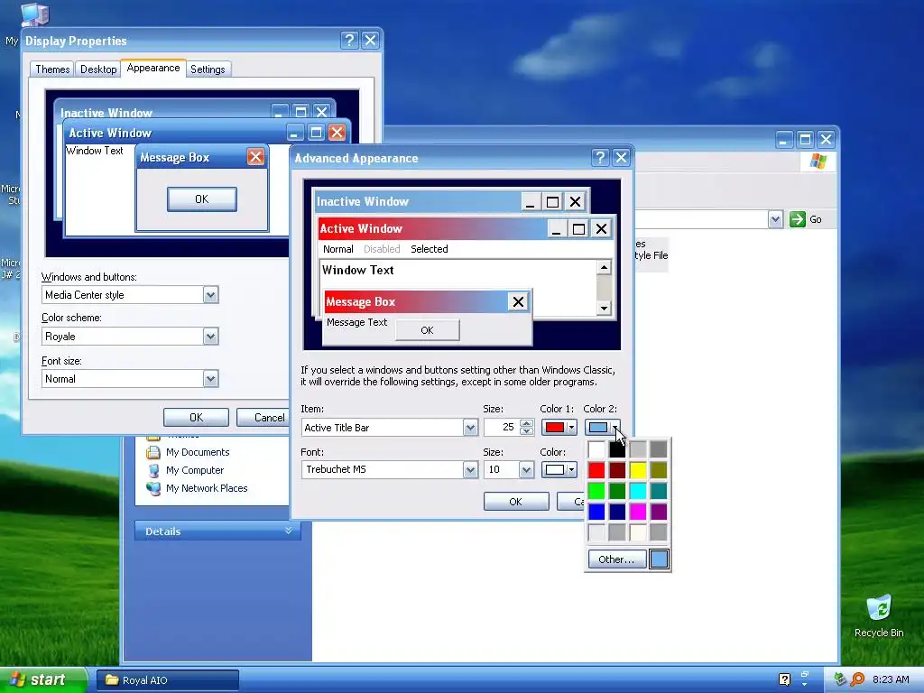Screen dimensions: 924x693
Task: Click the Start button
Action: tap(42, 679)
